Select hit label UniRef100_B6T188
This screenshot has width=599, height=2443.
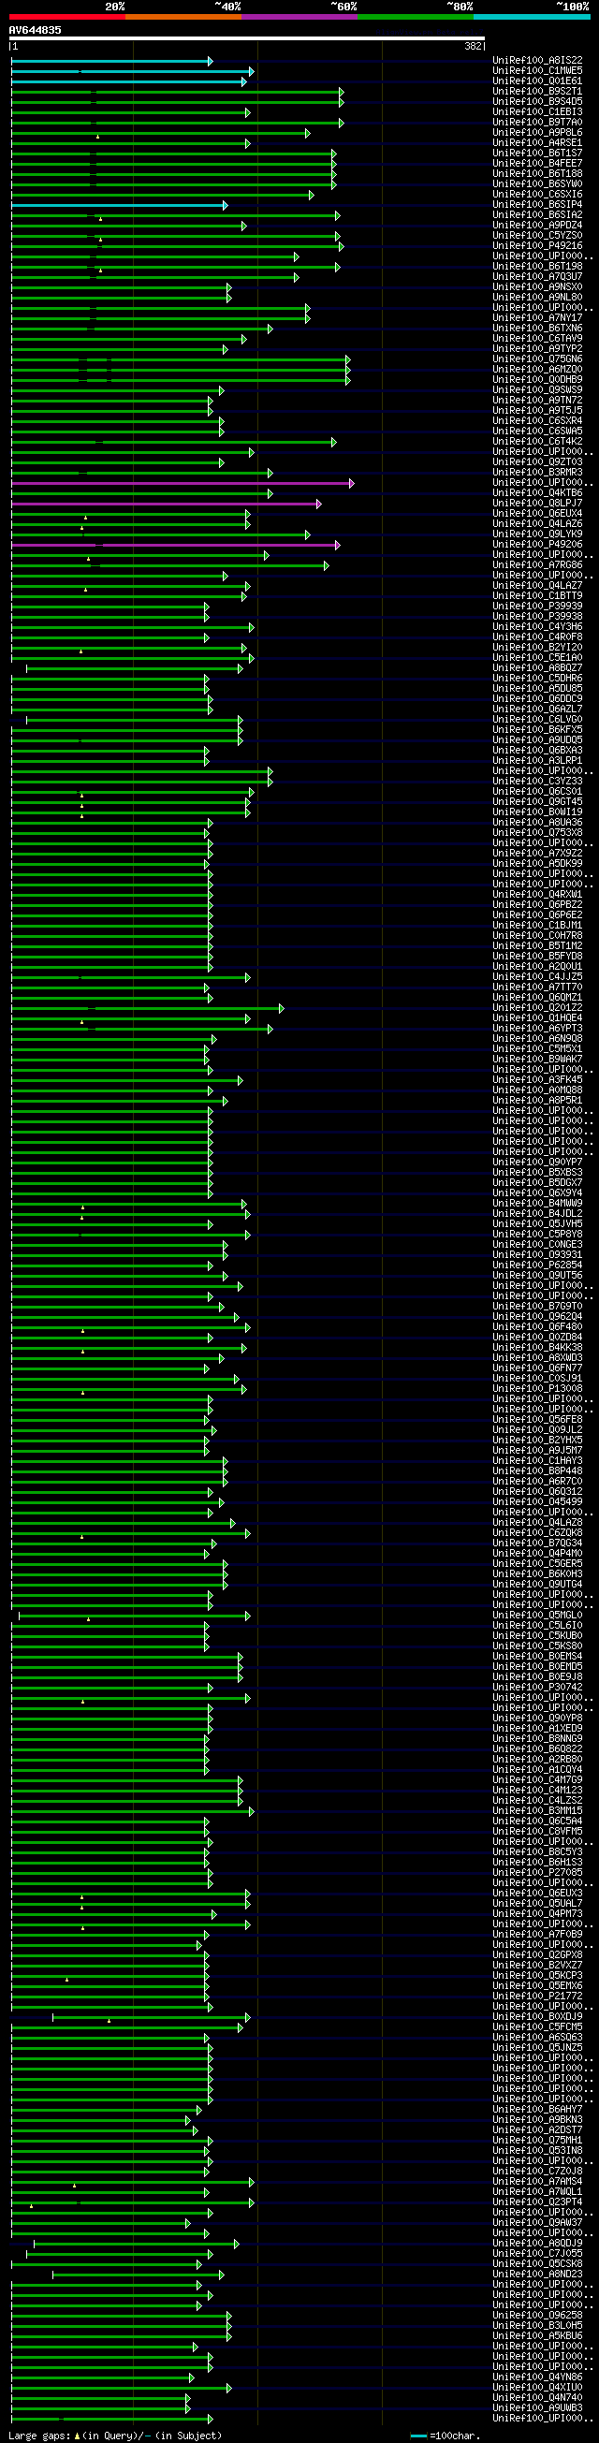click(x=537, y=173)
